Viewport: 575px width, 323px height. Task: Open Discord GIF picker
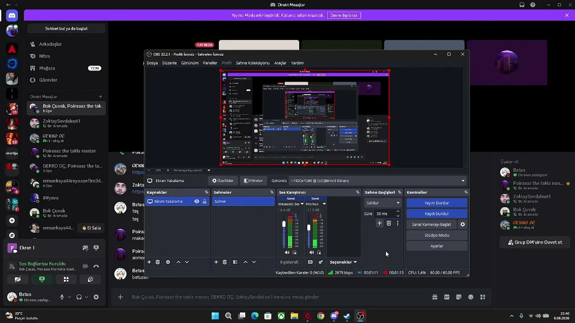click(447, 297)
